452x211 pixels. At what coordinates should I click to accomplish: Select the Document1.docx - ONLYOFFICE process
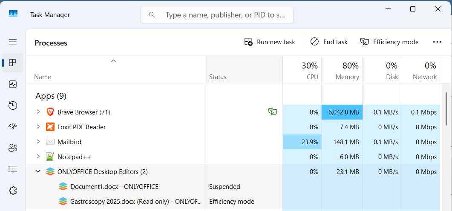(114, 186)
